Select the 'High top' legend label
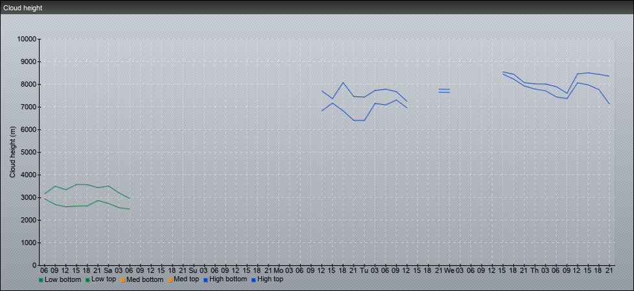This screenshot has height=291, width=634. [270, 279]
